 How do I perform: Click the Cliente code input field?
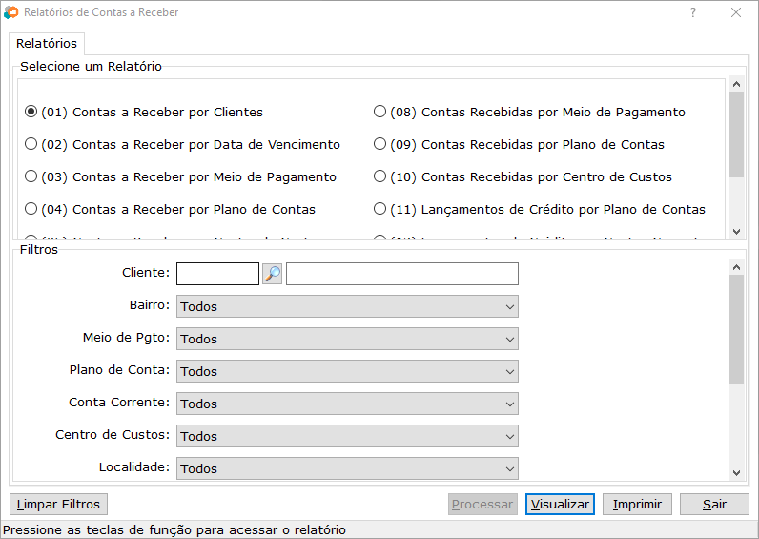pos(217,274)
